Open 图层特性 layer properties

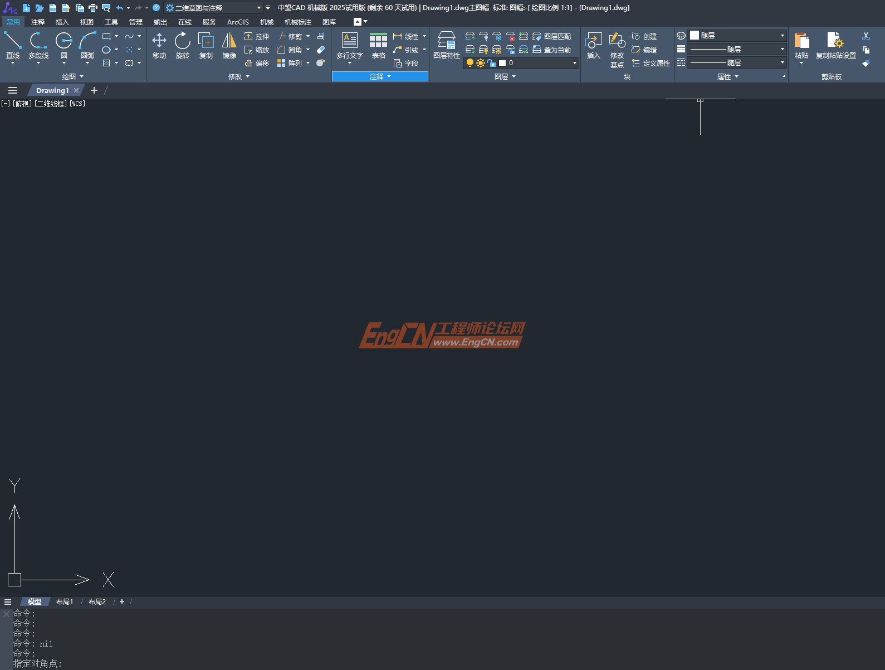pyautogui.click(x=447, y=45)
